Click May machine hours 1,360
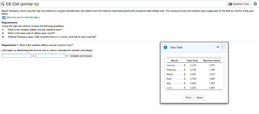Image resolution: width=259 pixels, height=114 pixels. [212, 83]
